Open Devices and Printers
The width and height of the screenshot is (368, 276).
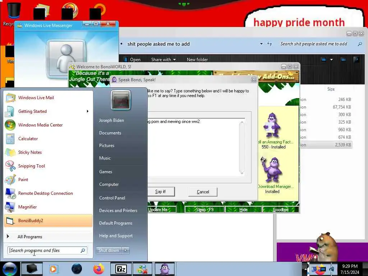pos(118,211)
